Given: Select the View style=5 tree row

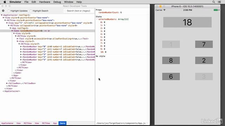Looking at the screenshot, I should (x=23, y=34).
